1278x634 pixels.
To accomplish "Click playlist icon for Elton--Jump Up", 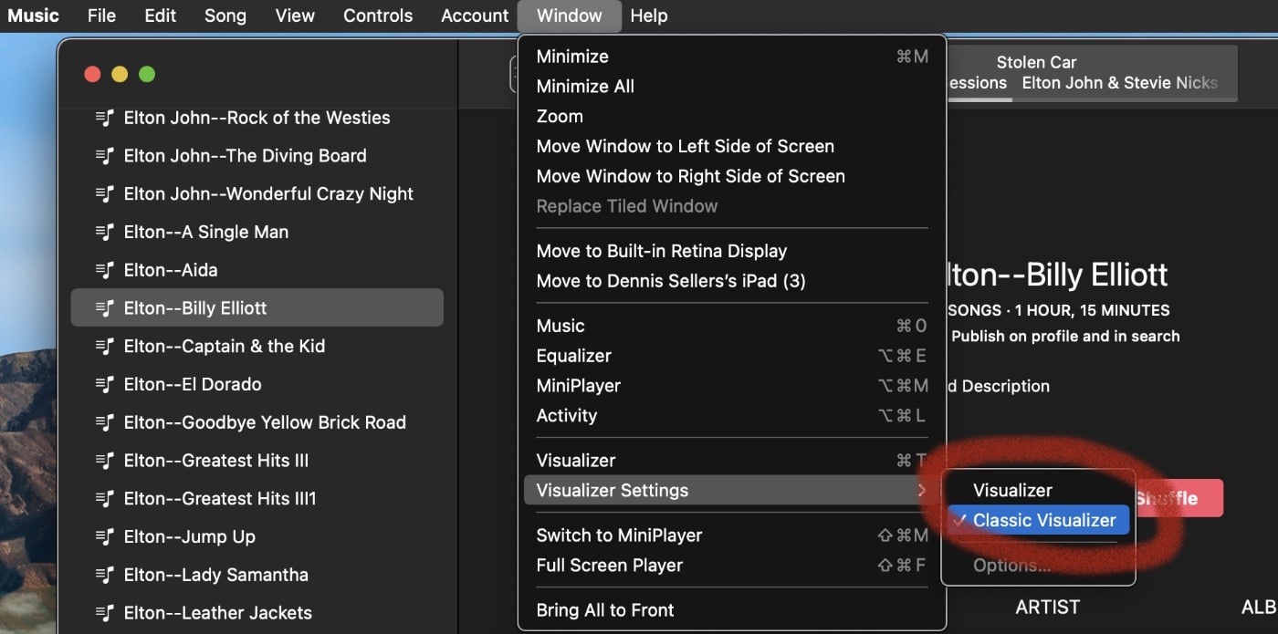I will (105, 536).
